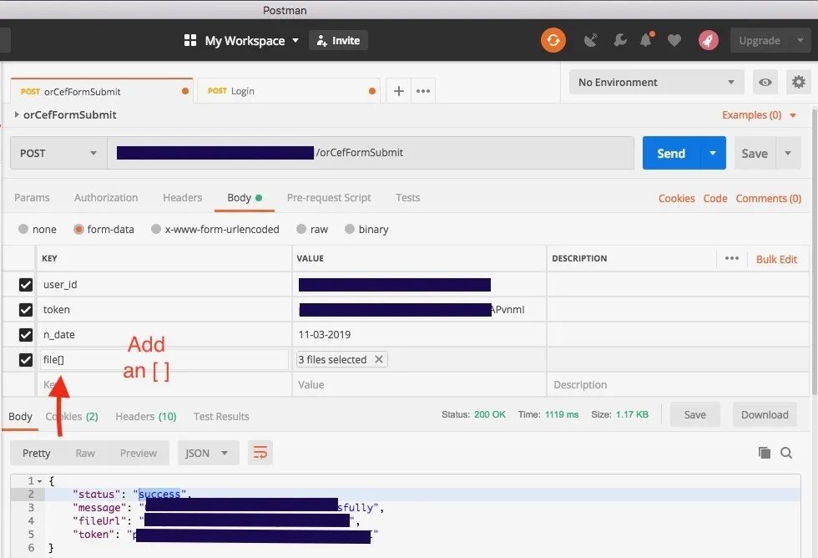Click the blue Send button
The width and height of the screenshot is (818, 558).
pyautogui.click(x=671, y=153)
